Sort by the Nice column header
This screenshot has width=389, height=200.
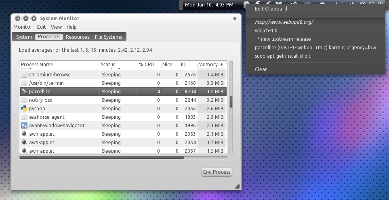click(x=170, y=65)
